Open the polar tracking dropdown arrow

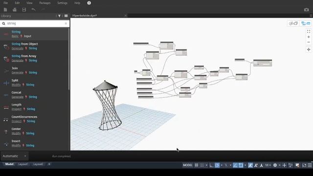[x=222, y=165]
